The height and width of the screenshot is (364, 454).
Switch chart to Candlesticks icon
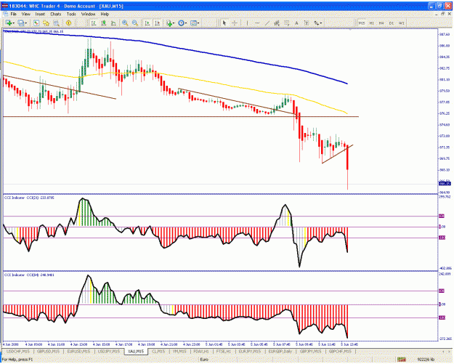(103, 23)
